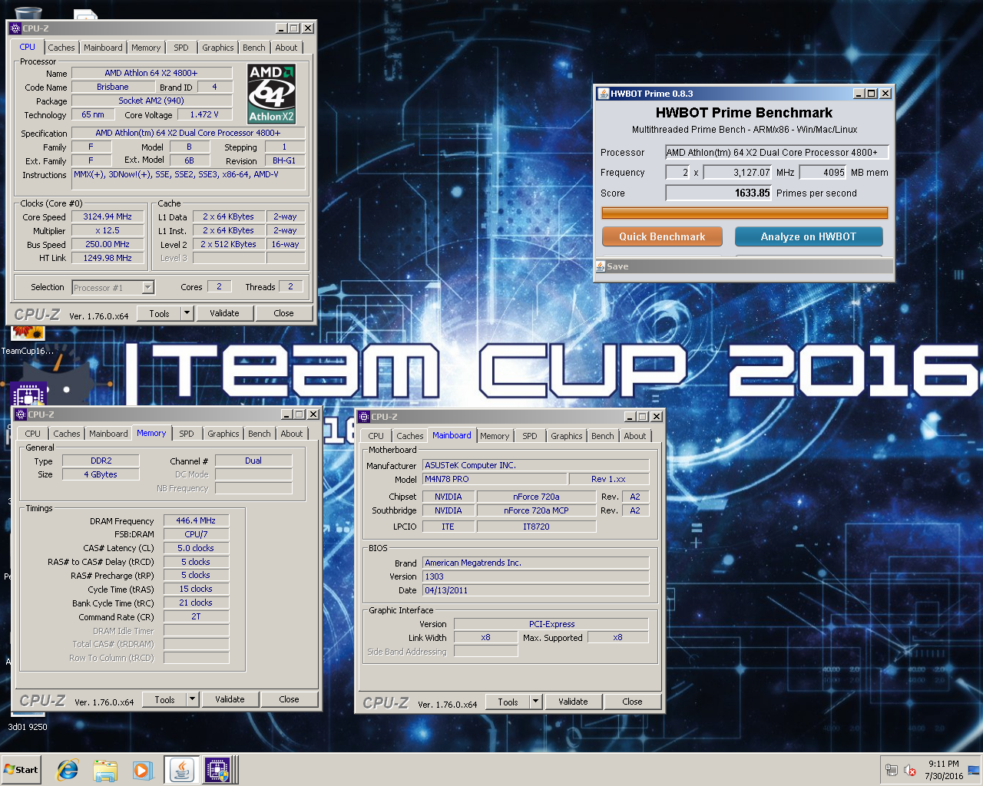Click the frequency field showing 3,127.07

point(738,173)
